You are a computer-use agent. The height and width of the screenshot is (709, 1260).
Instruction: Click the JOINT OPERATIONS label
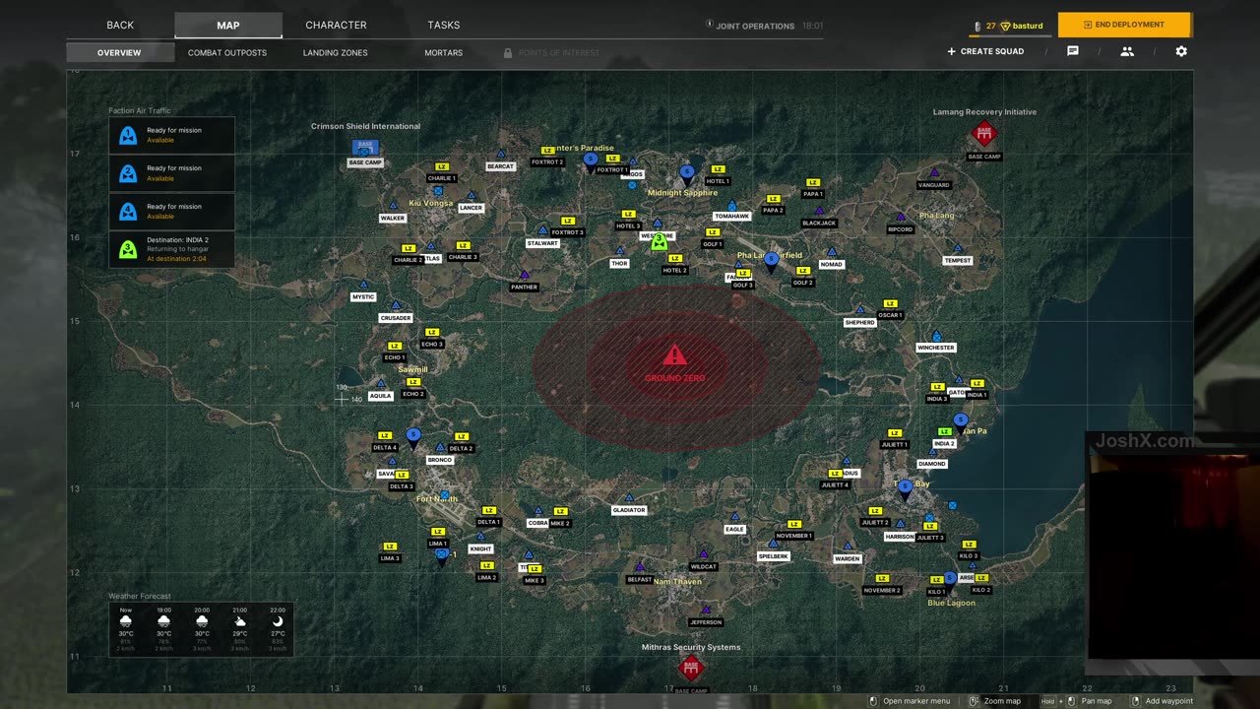755,27
